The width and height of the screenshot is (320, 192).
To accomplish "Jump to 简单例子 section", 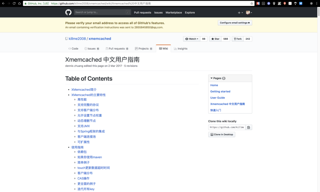I will coord(84,162).
